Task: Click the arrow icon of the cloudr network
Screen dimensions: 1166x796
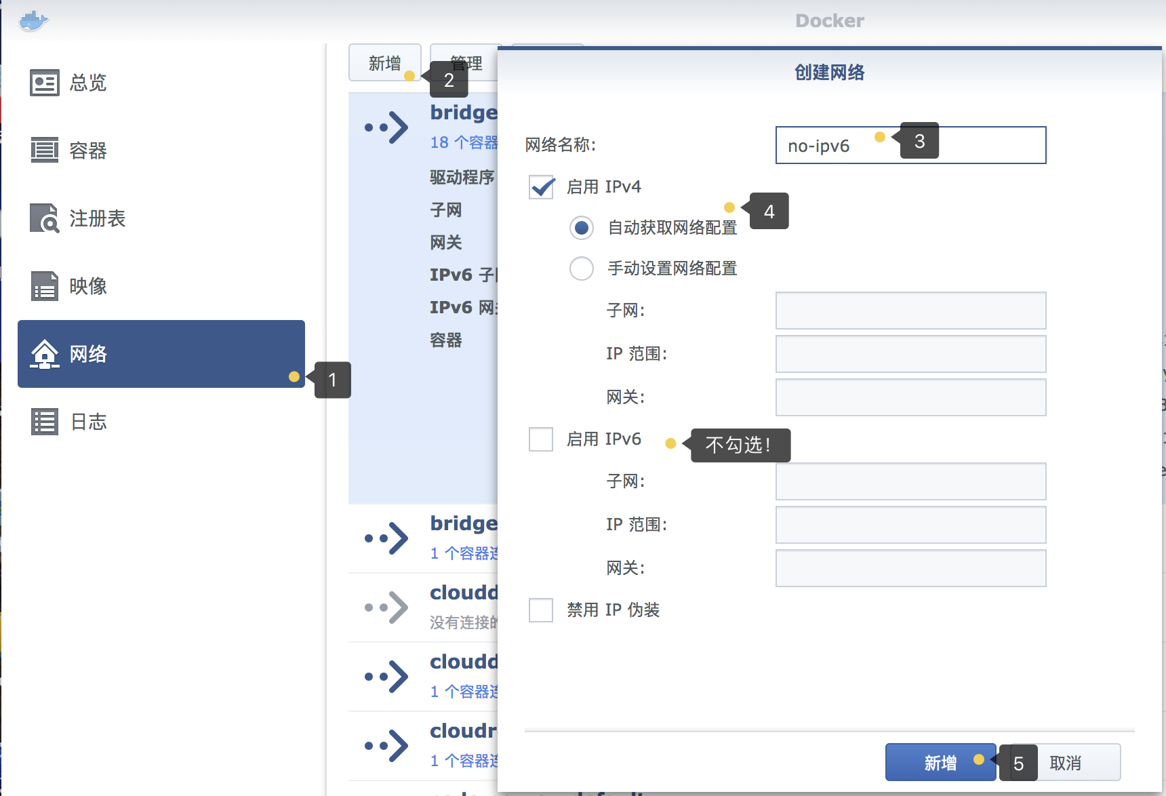Action: point(386,746)
